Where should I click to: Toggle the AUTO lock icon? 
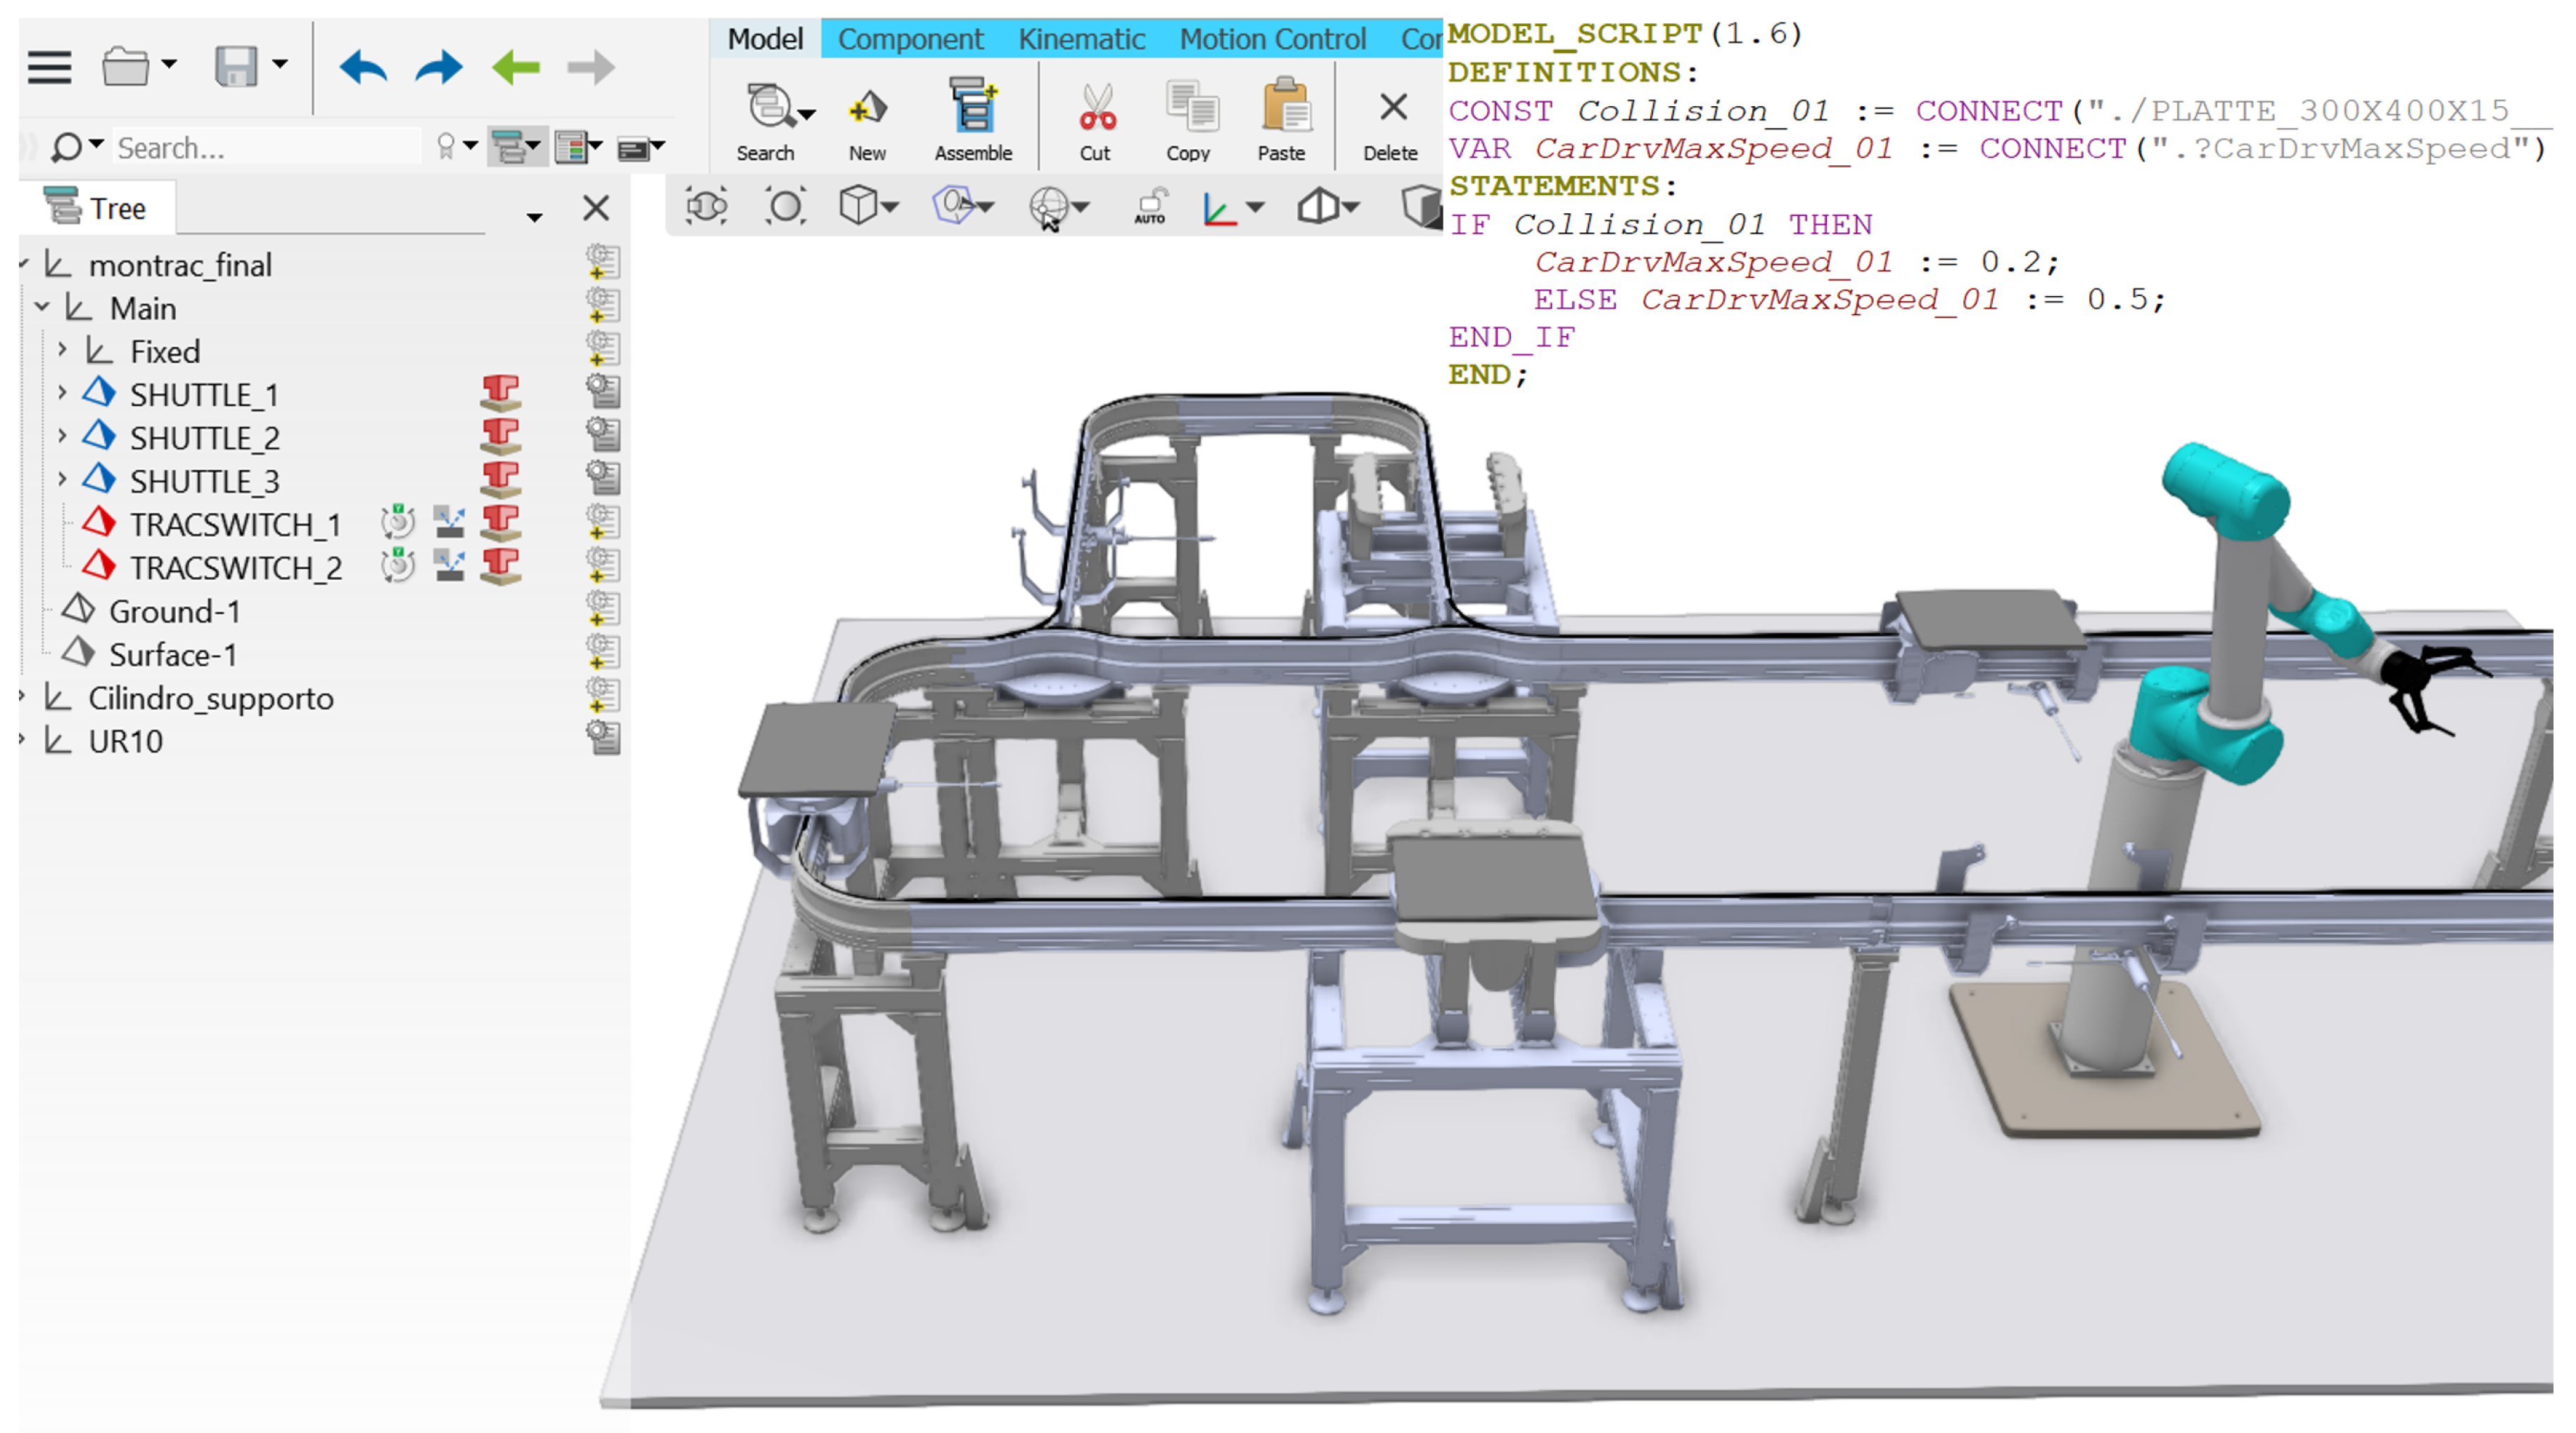click(1150, 207)
